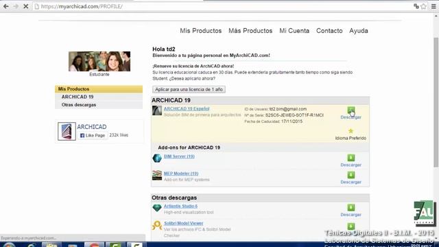439x247 pixels.
Task: Open Solibri Model Viewer link
Action: click(x=183, y=223)
